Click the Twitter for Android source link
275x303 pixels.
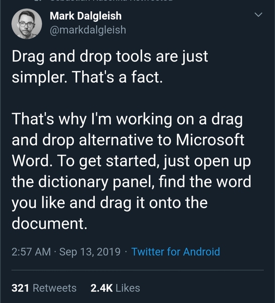(176, 251)
